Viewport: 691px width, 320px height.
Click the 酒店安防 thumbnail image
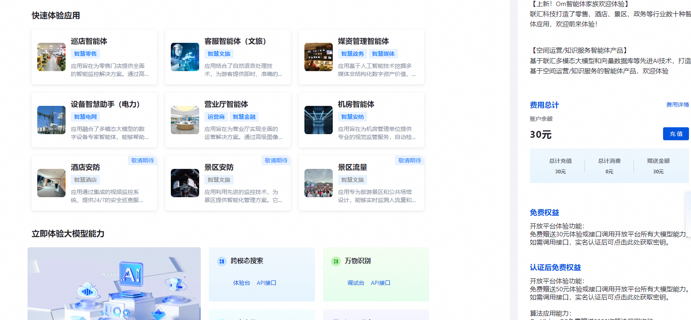point(51,183)
